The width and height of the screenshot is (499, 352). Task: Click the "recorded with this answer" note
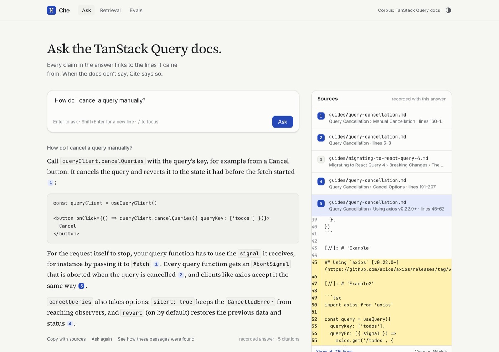click(x=419, y=99)
